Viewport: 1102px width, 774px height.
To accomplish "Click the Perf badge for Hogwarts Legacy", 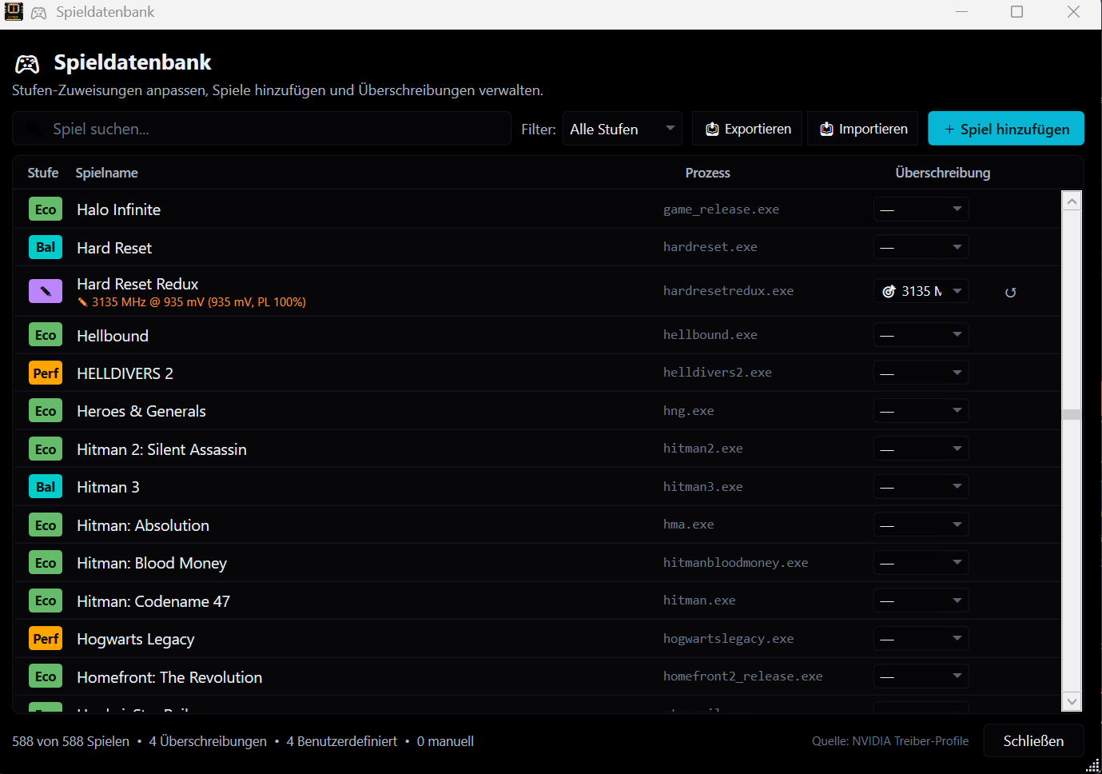I will [46, 638].
